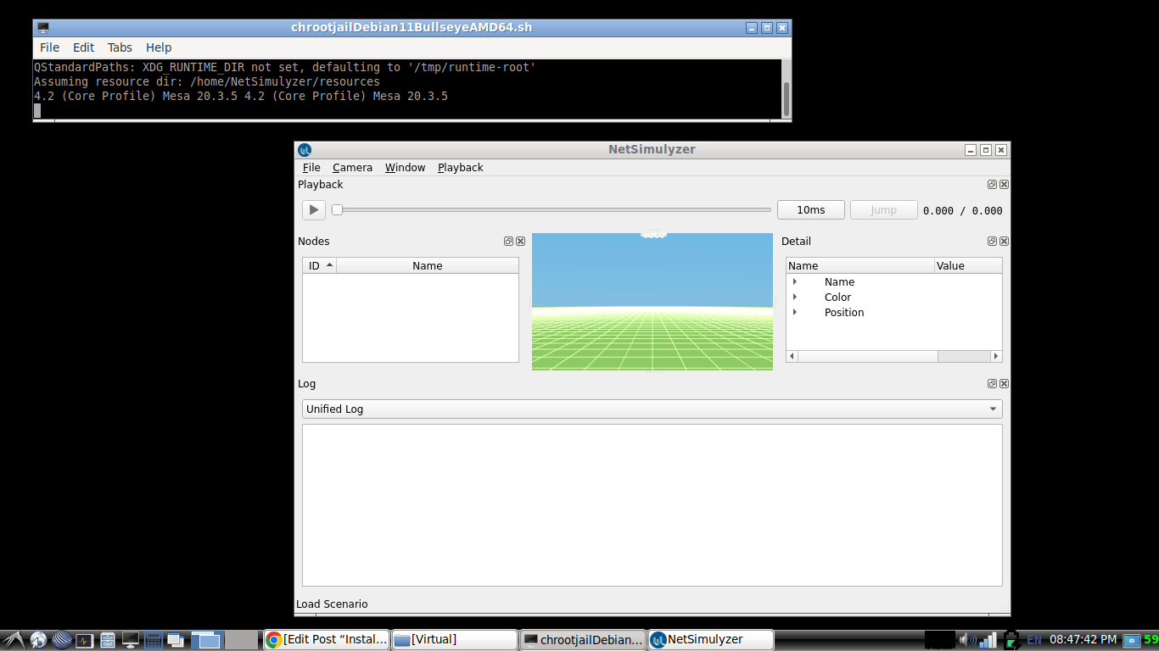Open the terminal Tabs menu
Viewport: 1159px width, 651px height.
click(120, 47)
